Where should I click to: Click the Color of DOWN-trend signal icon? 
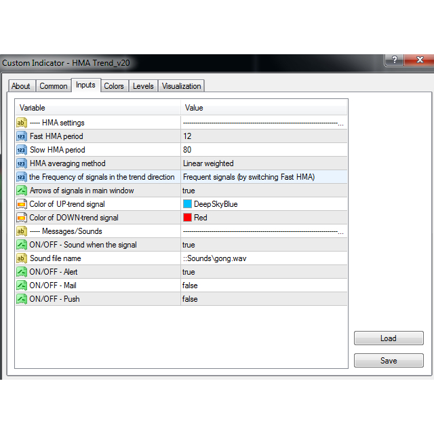[21, 218]
